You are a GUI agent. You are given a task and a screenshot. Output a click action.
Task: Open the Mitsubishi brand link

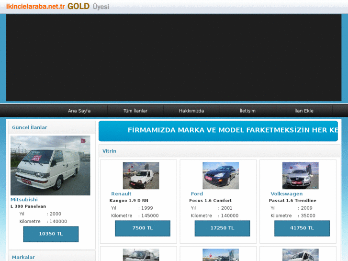click(x=24, y=200)
